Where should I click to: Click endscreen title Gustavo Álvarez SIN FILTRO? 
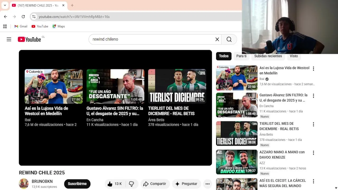pyautogui.click(x=115, y=111)
